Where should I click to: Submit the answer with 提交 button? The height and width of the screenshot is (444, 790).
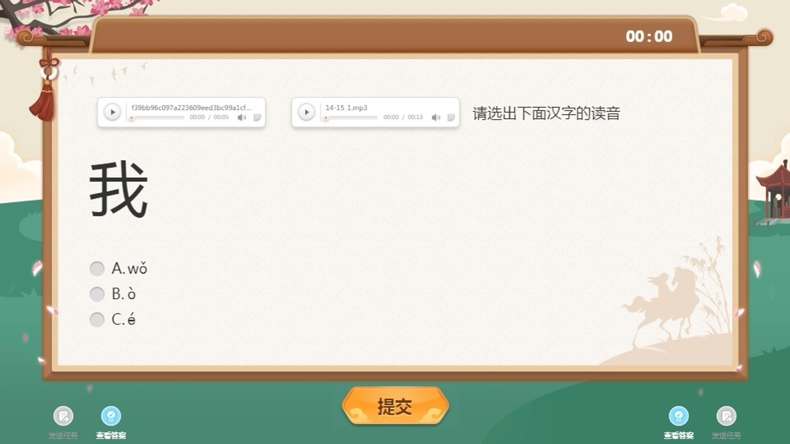[x=395, y=406]
